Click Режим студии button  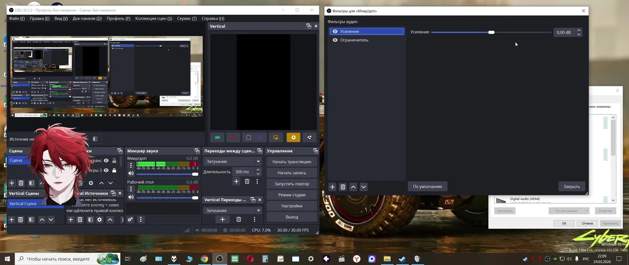[x=292, y=195]
